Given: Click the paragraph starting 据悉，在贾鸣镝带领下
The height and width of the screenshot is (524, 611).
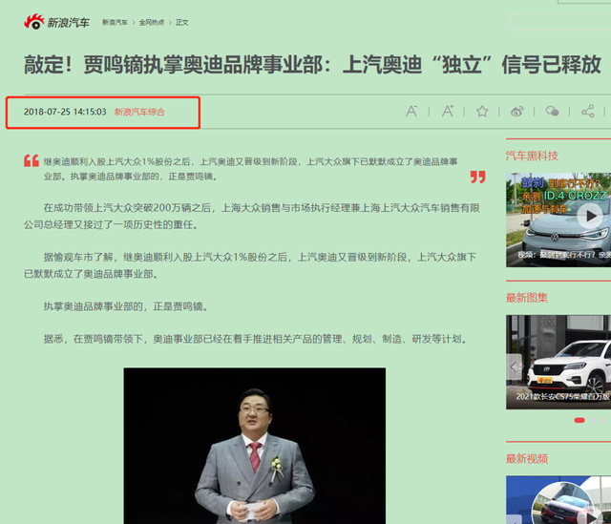Looking at the screenshot, I should [256, 339].
